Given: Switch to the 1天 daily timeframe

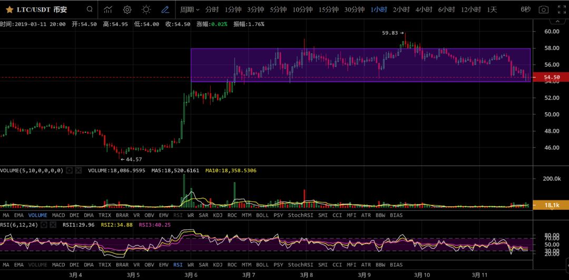Looking at the screenshot, I should coord(492,9).
